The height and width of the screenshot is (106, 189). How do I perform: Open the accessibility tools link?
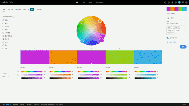(172, 42)
